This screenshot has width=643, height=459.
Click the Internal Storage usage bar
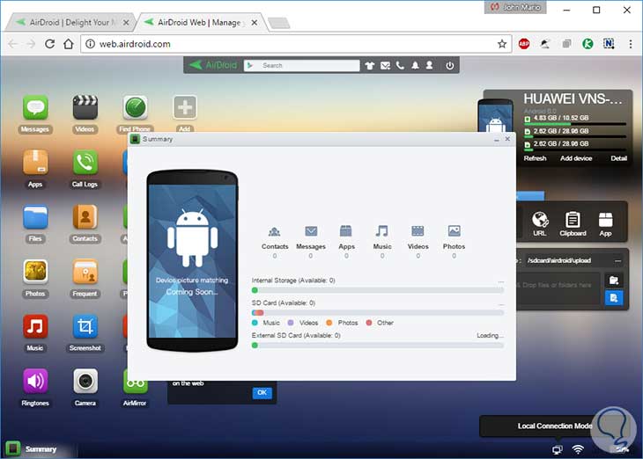378,290
